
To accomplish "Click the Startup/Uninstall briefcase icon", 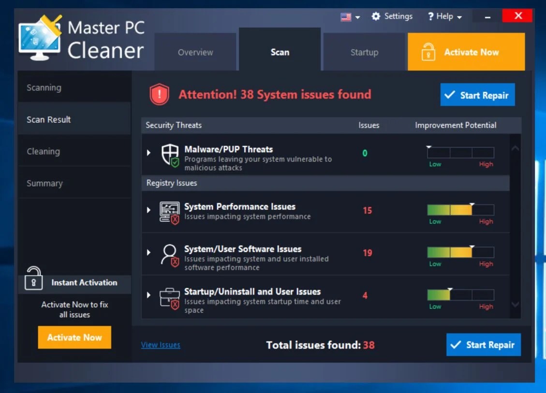I will (x=170, y=298).
